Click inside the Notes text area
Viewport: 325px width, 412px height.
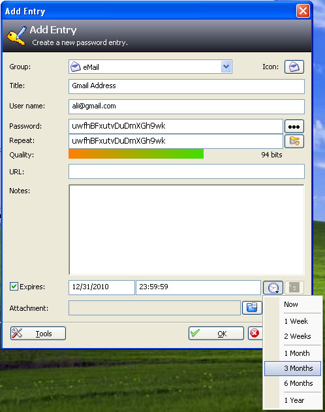coord(187,230)
